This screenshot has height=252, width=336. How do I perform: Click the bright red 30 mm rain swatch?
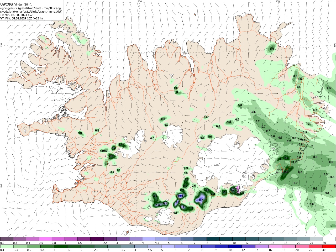point(329,246)
